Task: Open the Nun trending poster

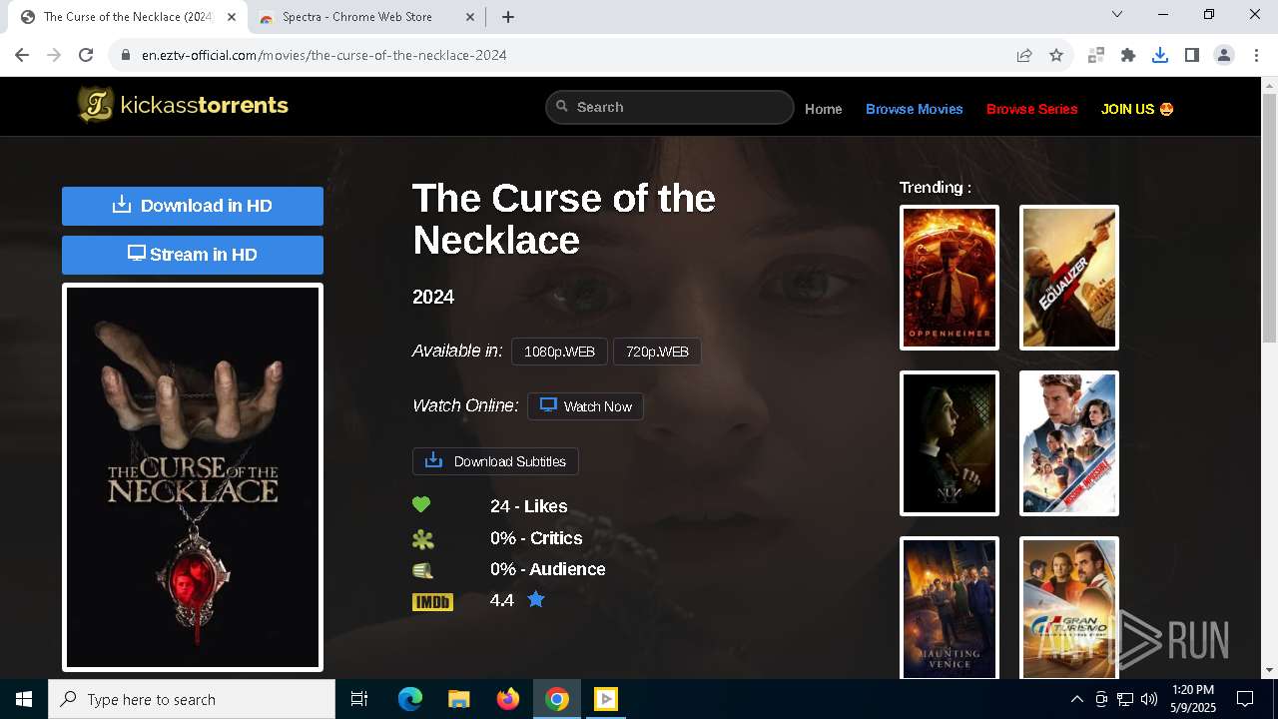Action: 950,443
